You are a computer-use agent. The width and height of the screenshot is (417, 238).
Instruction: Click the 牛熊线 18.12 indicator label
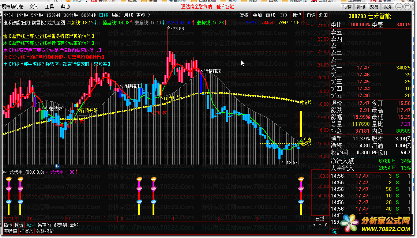tap(82, 23)
